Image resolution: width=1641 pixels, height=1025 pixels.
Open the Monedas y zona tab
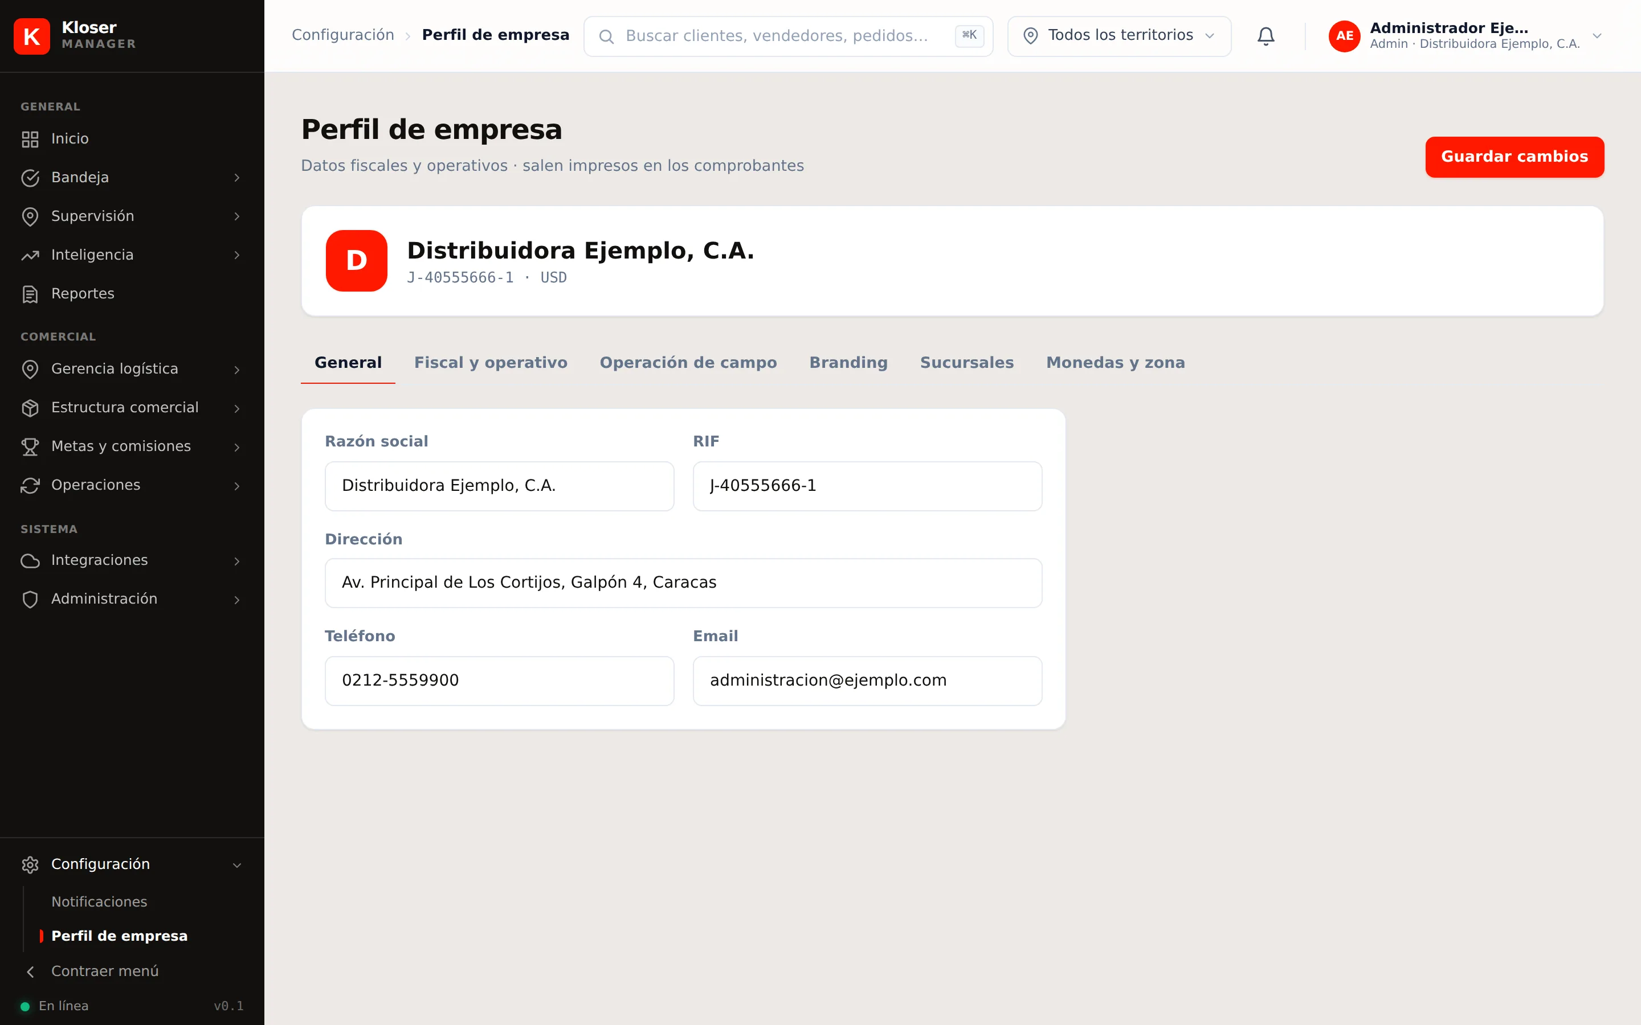point(1115,363)
